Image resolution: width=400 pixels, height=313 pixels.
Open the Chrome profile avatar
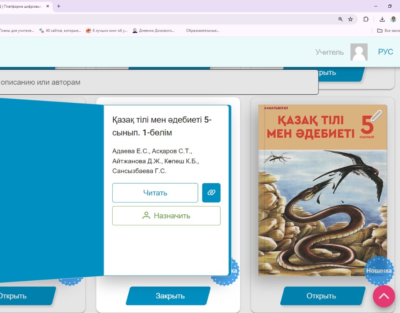[x=393, y=19]
